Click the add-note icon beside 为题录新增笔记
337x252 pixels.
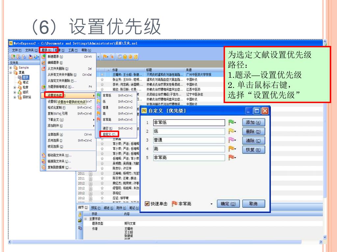tap(43, 87)
